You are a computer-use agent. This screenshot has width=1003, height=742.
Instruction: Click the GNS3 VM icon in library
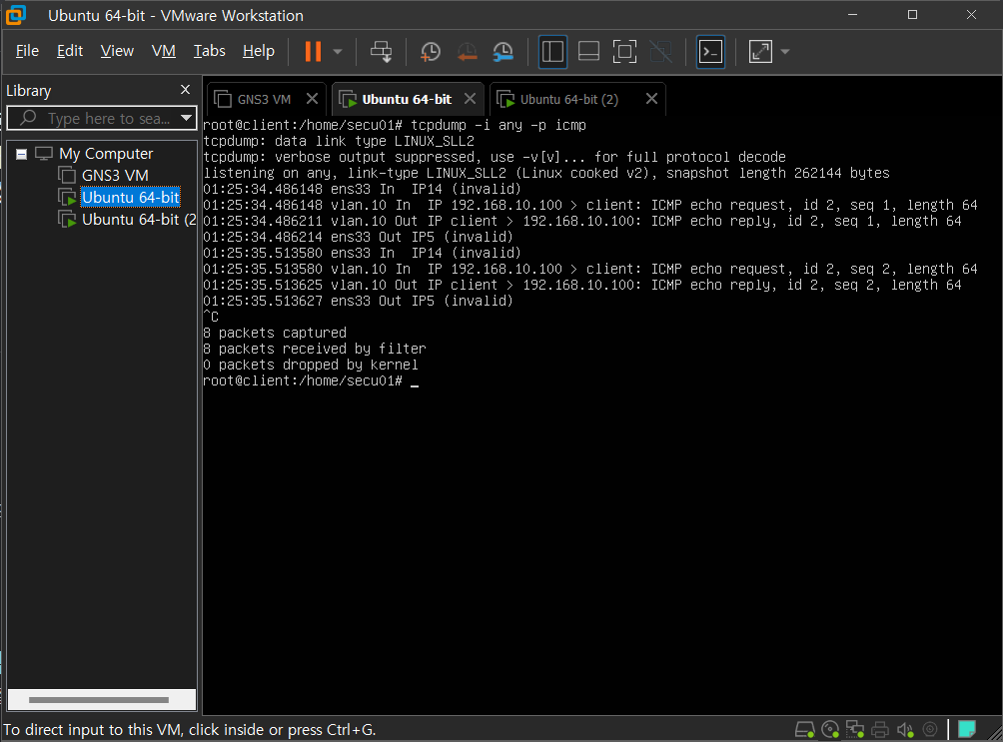tap(67, 176)
